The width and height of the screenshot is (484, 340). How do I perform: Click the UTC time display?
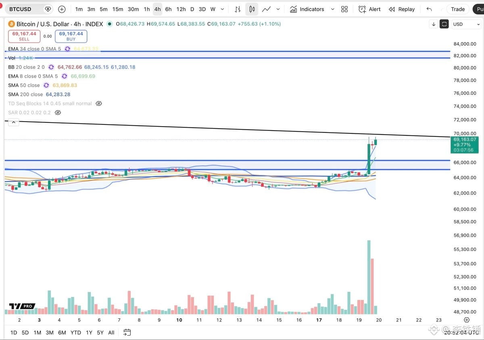(x=461, y=333)
